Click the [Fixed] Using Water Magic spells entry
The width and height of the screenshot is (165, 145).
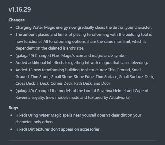coord(79,119)
